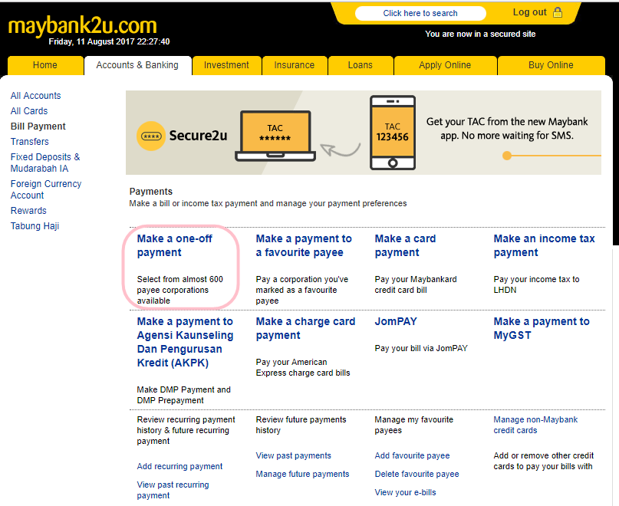619x506 pixels.
Task: Click View your e-bills
Action: 406,492
